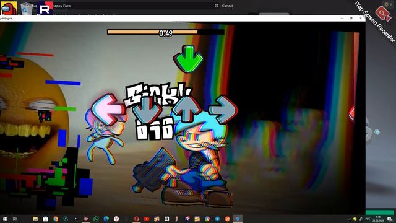
Task: Click the song time progress bar showing 0:49
Action: 166,32
